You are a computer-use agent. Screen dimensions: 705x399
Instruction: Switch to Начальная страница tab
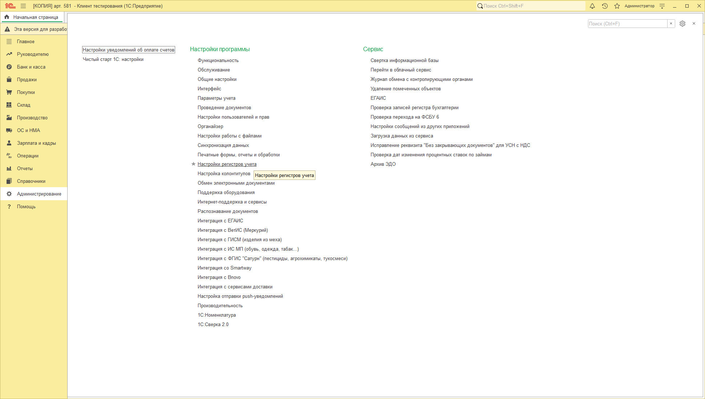[32, 17]
